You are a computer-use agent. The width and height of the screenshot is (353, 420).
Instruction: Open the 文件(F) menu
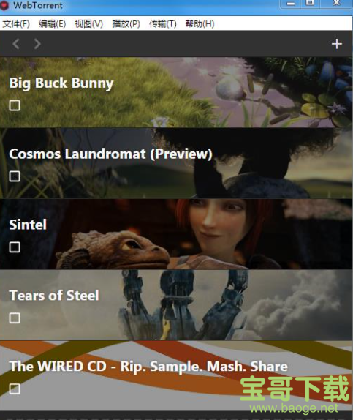16,24
